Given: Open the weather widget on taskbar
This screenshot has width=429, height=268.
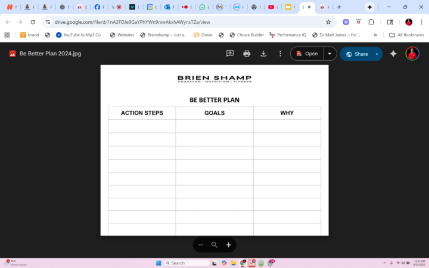Looking at the screenshot, I should pos(15,263).
